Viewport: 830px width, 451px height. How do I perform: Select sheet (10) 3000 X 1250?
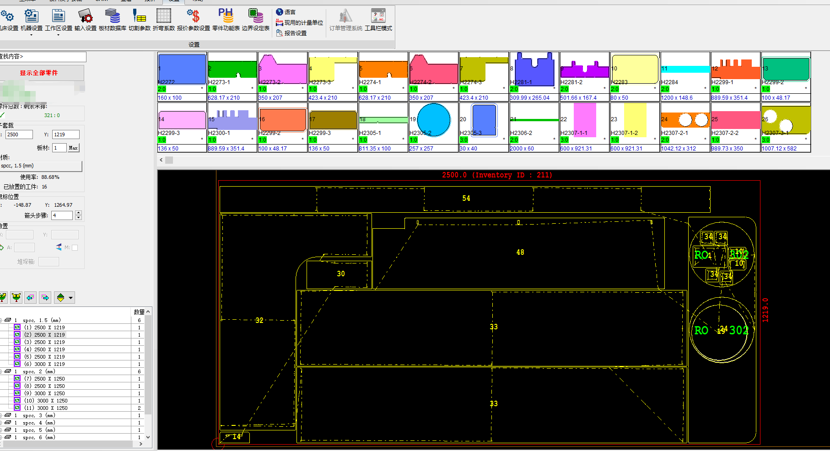46,401
